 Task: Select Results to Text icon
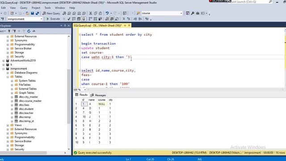click(x=107, y=19)
